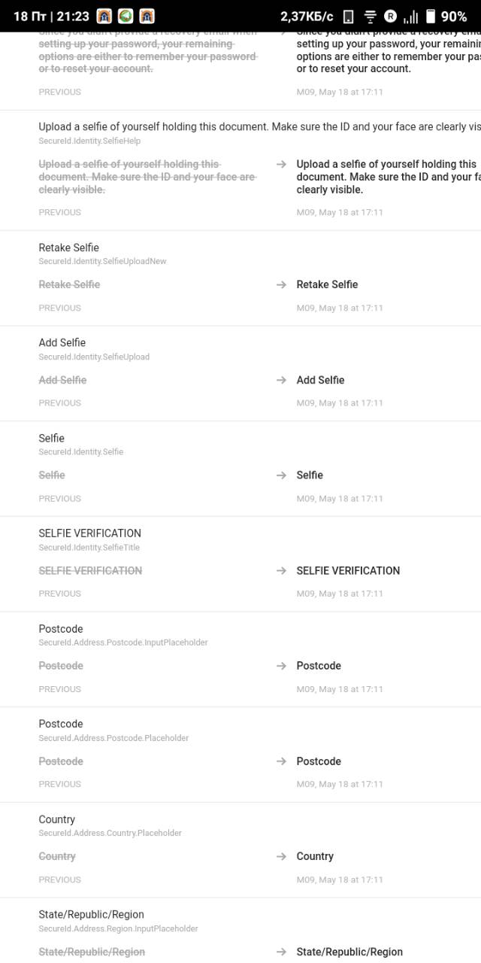Tap the struck-through "SELFIE VERIFICATION" previous text

pyautogui.click(x=90, y=571)
